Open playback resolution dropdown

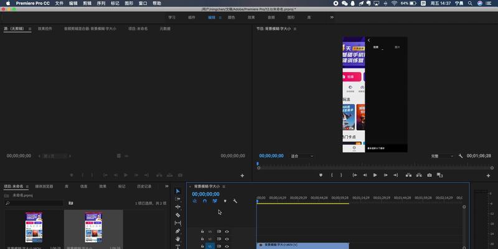coord(442,156)
